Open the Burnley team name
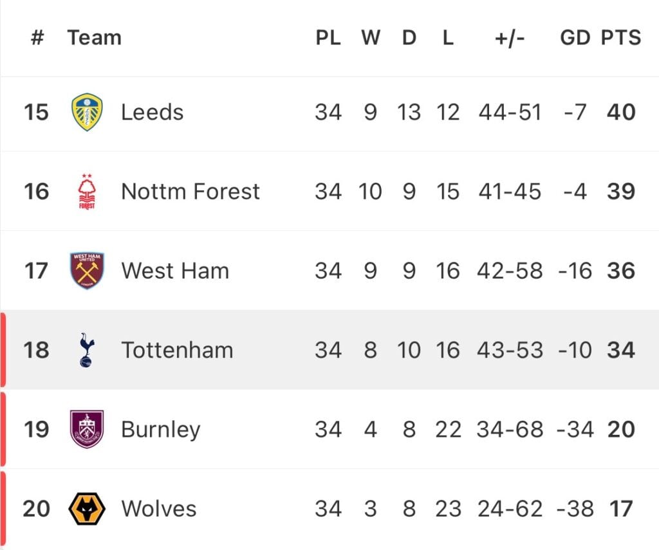This screenshot has width=659, height=550. (x=160, y=430)
